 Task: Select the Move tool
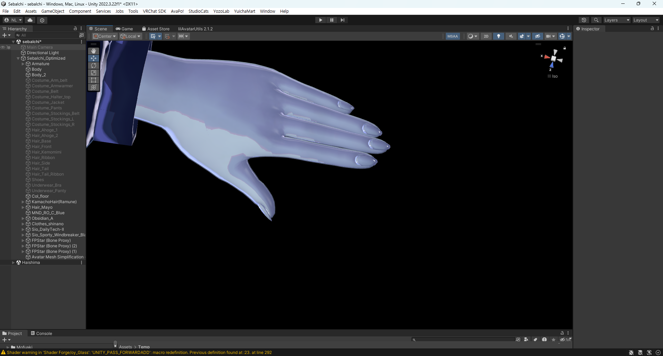(x=94, y=58)
